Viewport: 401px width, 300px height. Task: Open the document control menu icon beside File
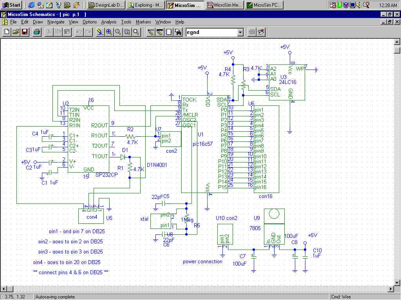point(5,22)
